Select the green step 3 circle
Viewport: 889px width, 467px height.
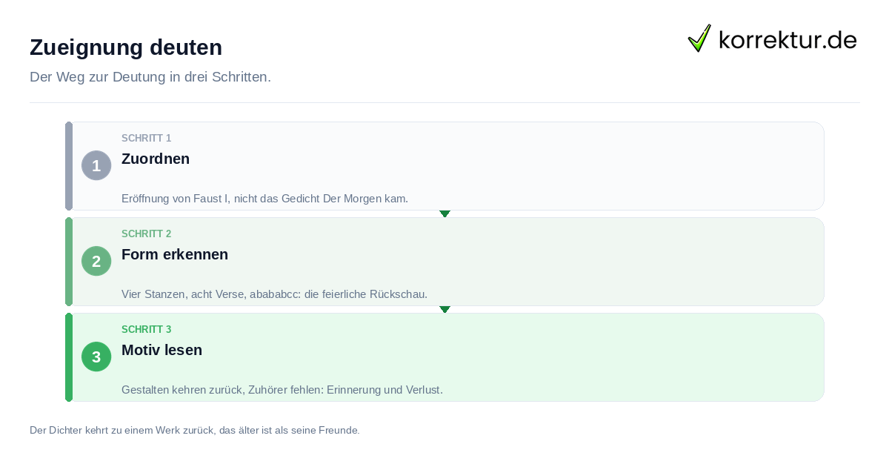pos(96,357)
